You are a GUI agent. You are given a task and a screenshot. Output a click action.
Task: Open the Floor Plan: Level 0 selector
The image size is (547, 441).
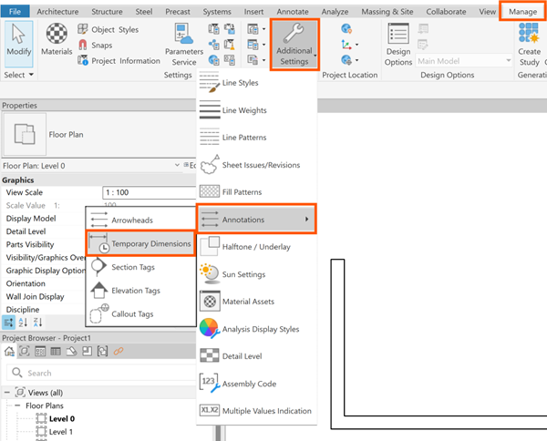point(91,166)
